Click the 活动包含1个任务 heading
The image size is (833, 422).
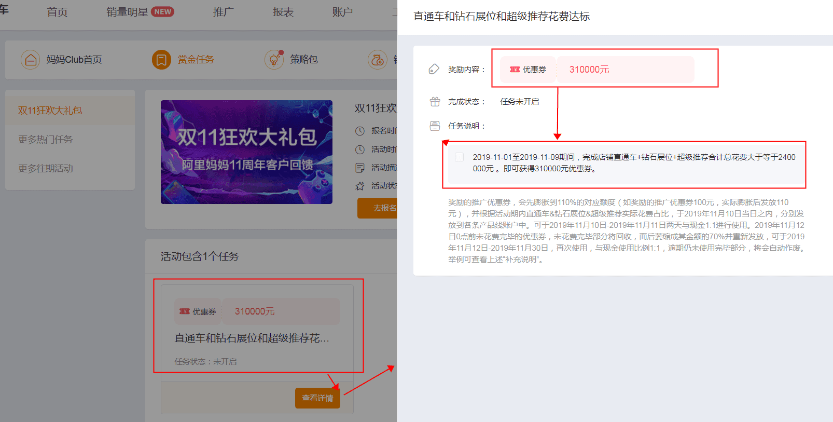point(200,256)
